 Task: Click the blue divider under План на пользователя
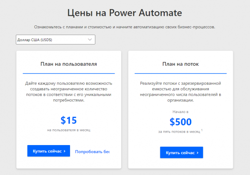pos(69,74)
